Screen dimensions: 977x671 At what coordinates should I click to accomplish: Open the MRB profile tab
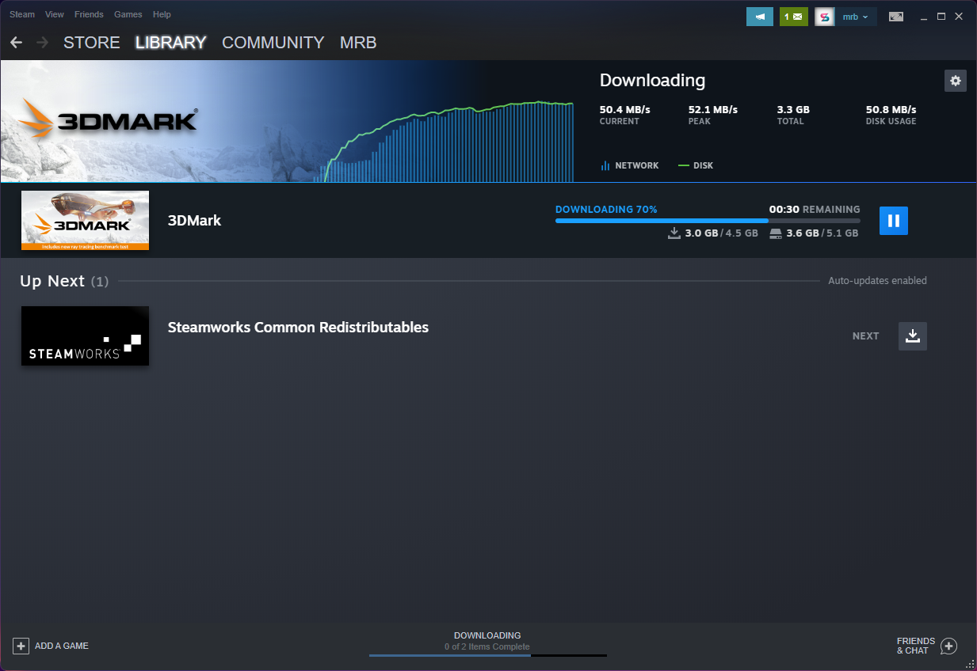358,43
